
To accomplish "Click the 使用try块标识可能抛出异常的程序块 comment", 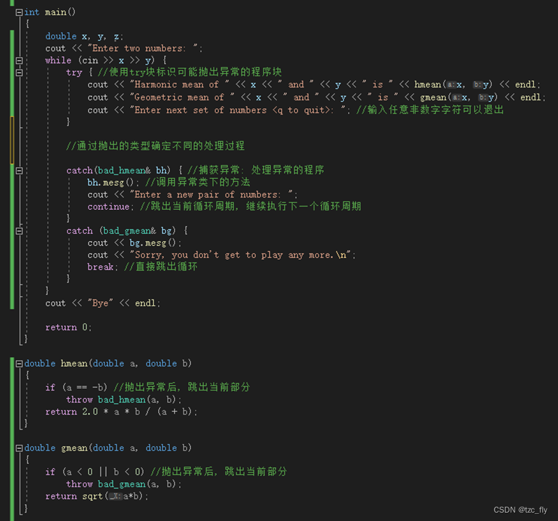I will pos(190,72).
